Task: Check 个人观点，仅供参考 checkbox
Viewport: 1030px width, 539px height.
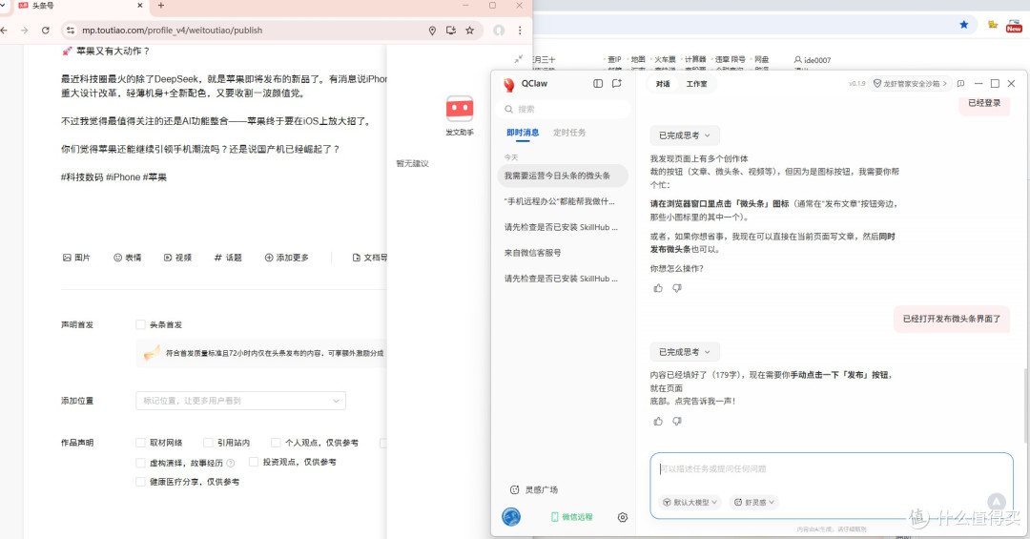Action: click(276, 443)
